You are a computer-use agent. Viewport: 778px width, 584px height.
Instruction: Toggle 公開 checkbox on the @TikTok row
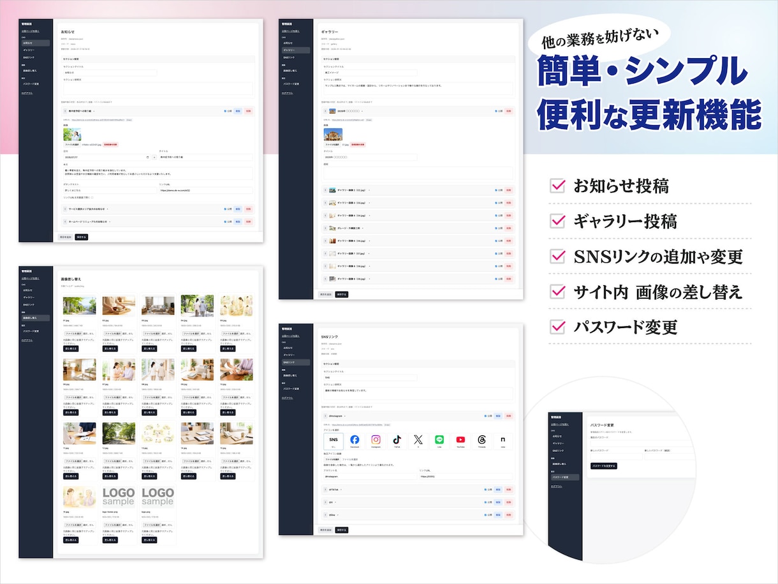[485, 490]
